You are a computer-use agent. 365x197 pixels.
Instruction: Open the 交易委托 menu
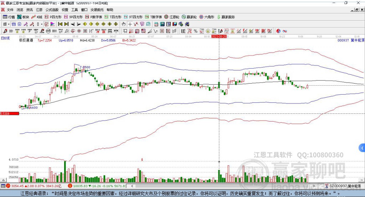97,10
